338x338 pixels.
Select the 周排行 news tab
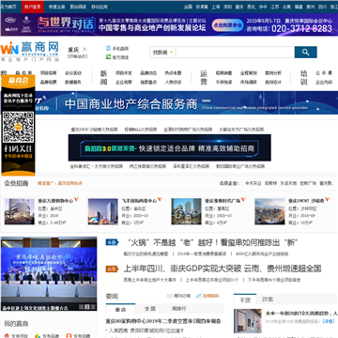[179, 309]
